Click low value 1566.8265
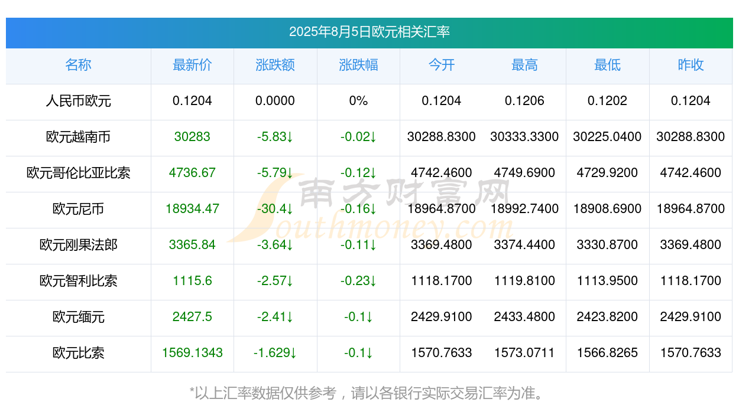Image resolution: width=739 pixels, height=412 pixels. click(607, 353)
